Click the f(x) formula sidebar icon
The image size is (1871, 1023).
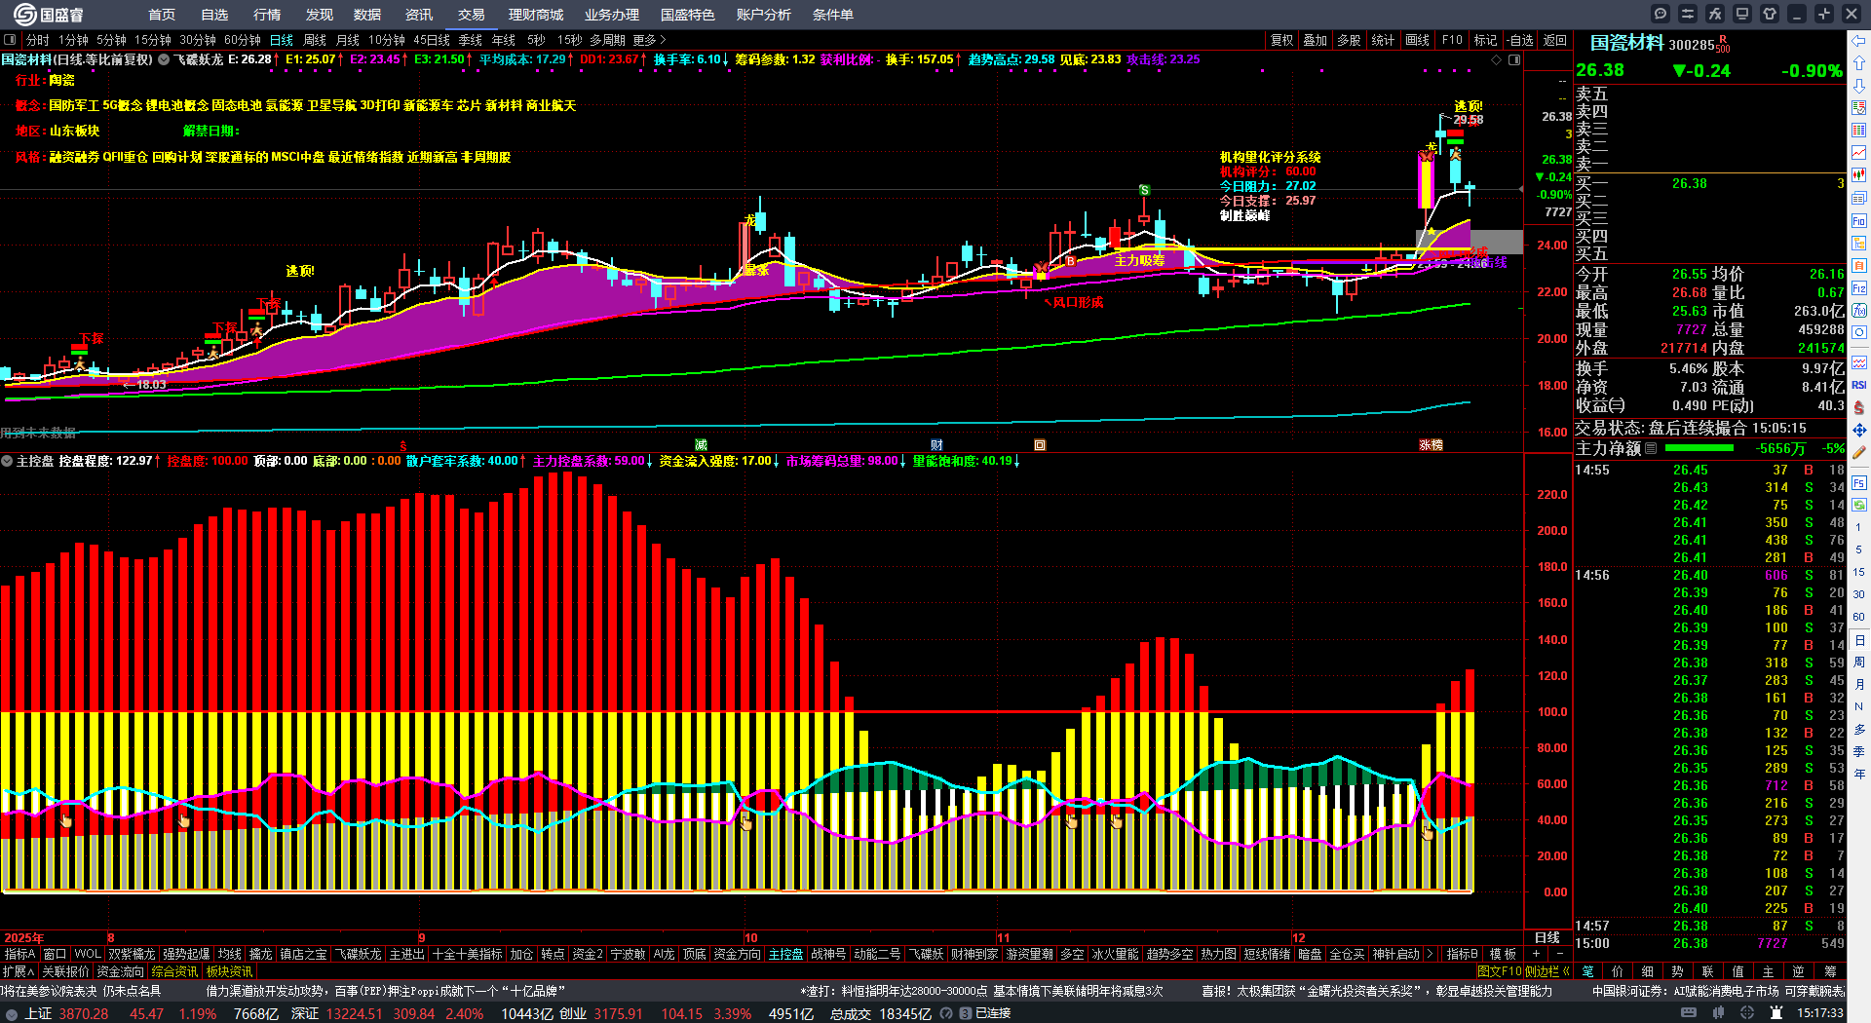pyautogui.click(x=1859, y=311)
